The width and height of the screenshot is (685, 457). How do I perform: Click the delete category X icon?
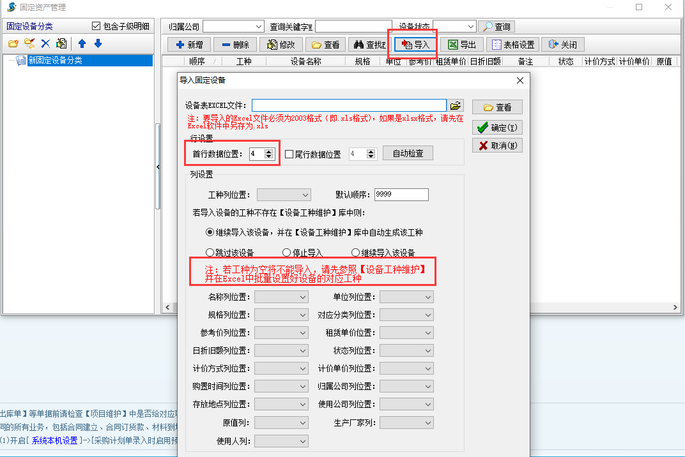[x=45, y=44]
